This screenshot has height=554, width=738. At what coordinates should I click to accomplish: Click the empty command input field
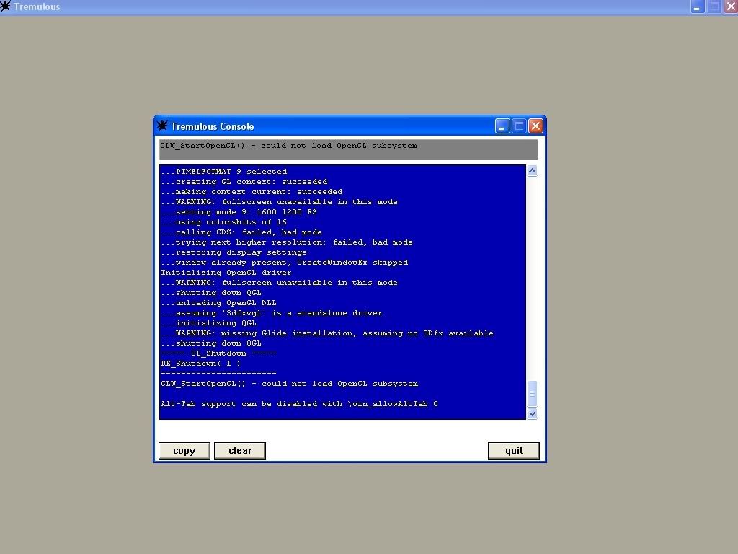(x=348, y=430)
